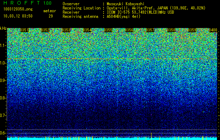This screenshot has height=140, width=220.
Task: Click the location text Ogata-vill. Akita-Pref. JAPAN
Action: pos(138,8)
